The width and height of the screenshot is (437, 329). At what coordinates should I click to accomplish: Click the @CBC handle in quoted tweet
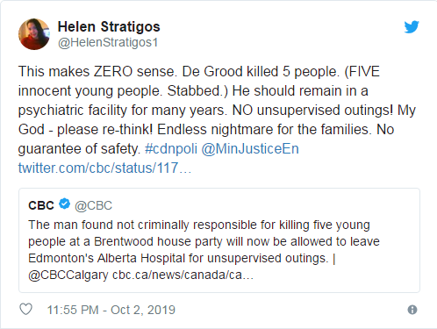(93, 205)
